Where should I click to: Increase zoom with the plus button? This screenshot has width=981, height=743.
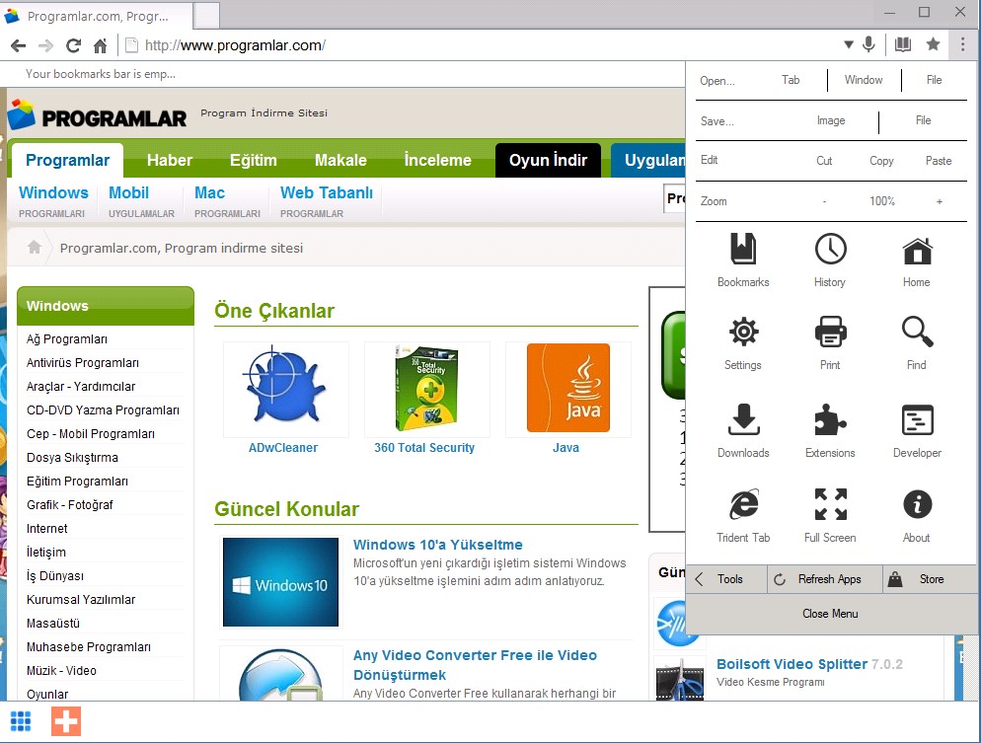(940, 201)
